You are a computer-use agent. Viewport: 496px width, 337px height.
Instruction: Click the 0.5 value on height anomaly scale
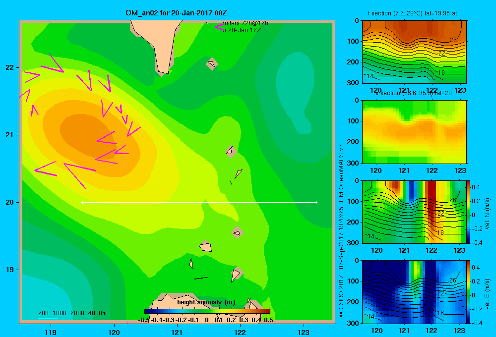click(x=268, y=320)
